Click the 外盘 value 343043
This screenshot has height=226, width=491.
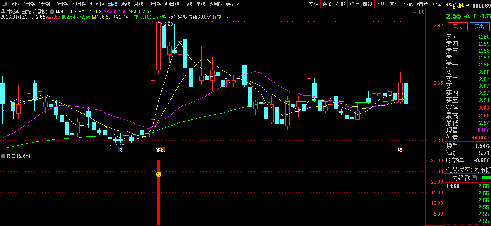[481, 138]
